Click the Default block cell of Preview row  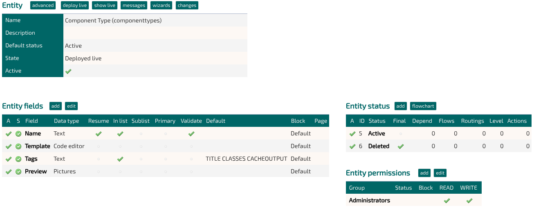click(301, 171)
